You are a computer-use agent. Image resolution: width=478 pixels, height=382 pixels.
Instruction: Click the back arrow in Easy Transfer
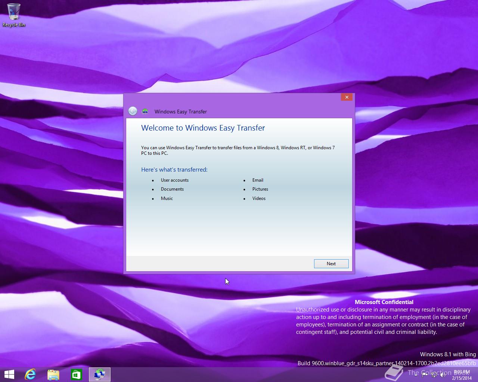(x=133, y=111)
